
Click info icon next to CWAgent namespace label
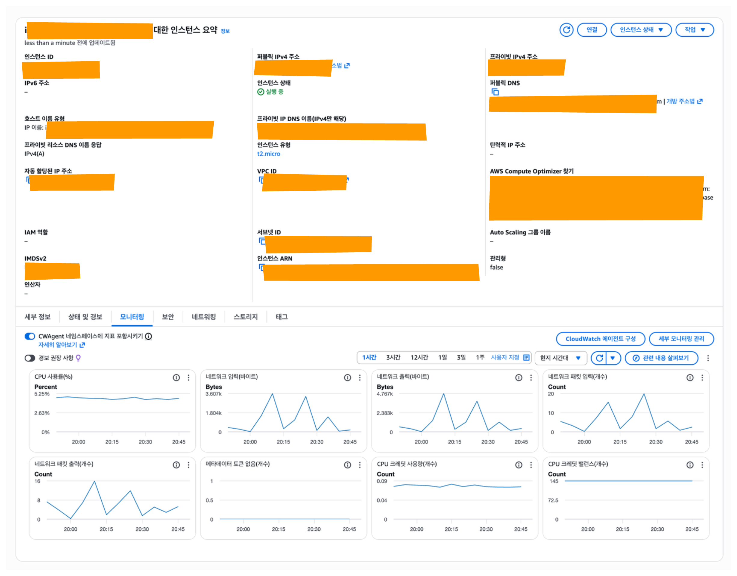point(148,336)
